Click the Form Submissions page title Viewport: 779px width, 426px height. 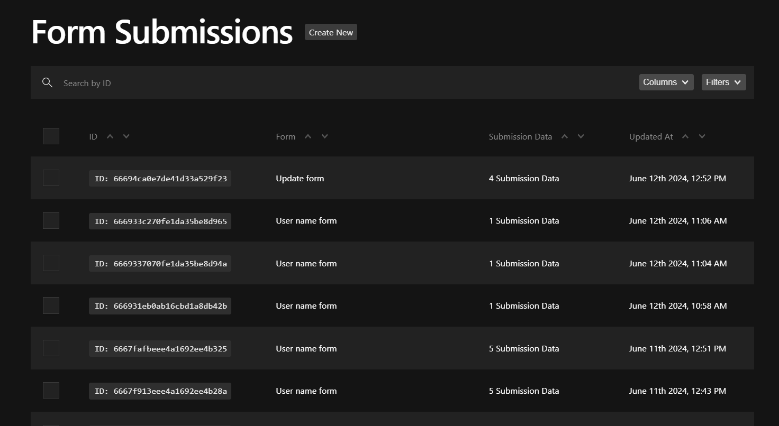[x=162, y=32]
